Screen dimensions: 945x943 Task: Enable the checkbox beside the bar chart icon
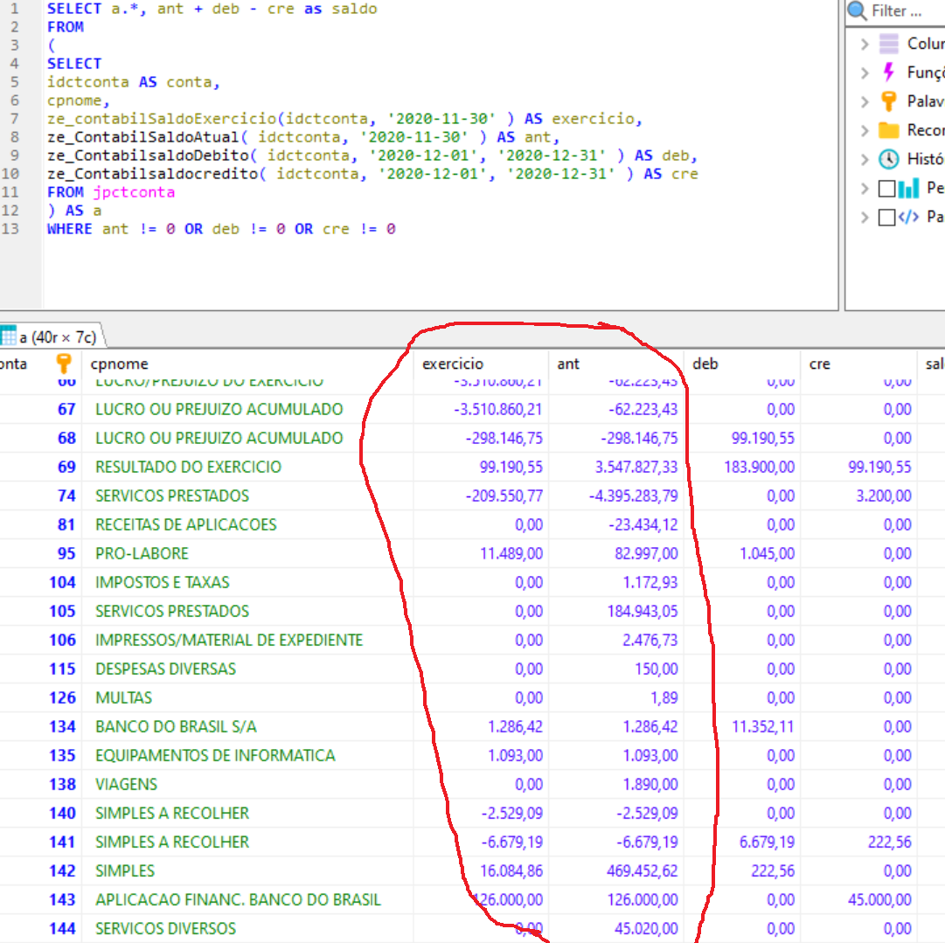coord(886,188)
